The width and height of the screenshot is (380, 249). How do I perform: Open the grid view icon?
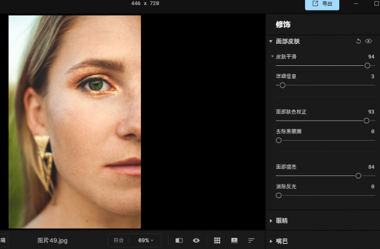point(217,240)
